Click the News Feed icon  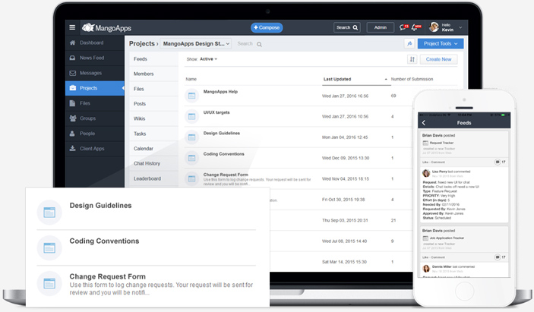[x=72, y=58]
